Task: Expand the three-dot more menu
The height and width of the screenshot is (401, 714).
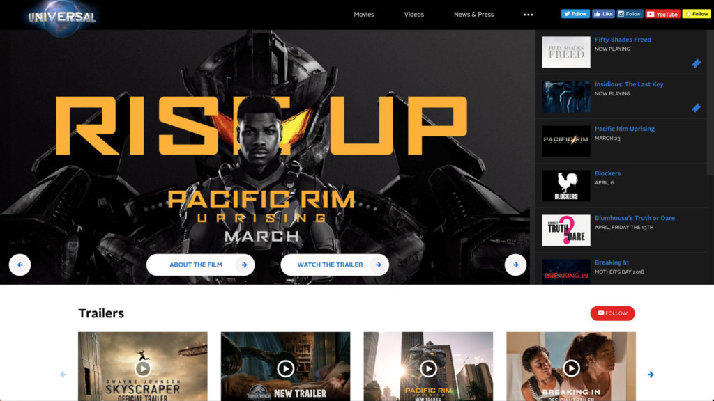Action: 529,15
